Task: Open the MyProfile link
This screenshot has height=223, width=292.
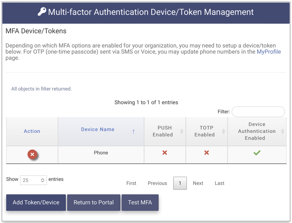Action: click(268, 52)
